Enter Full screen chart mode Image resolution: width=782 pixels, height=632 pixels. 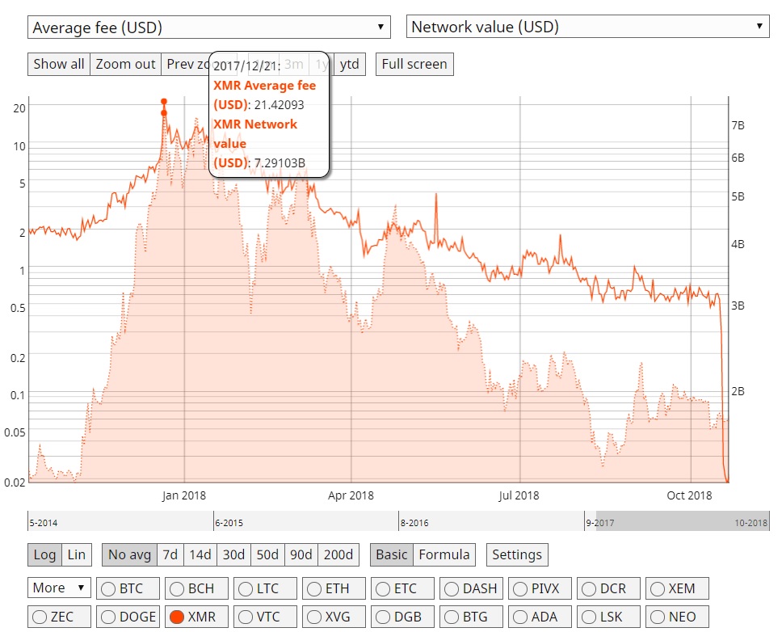[414, 64]
